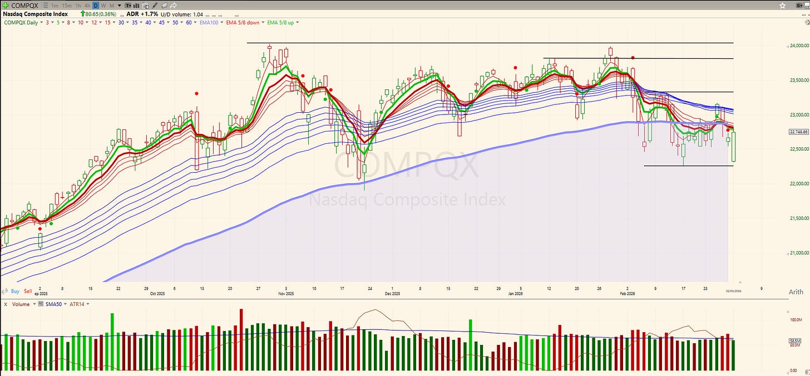Open the EMA 30 indicator dropdown
The height and width of the screenshot is (376, 810).
[128, 23]
